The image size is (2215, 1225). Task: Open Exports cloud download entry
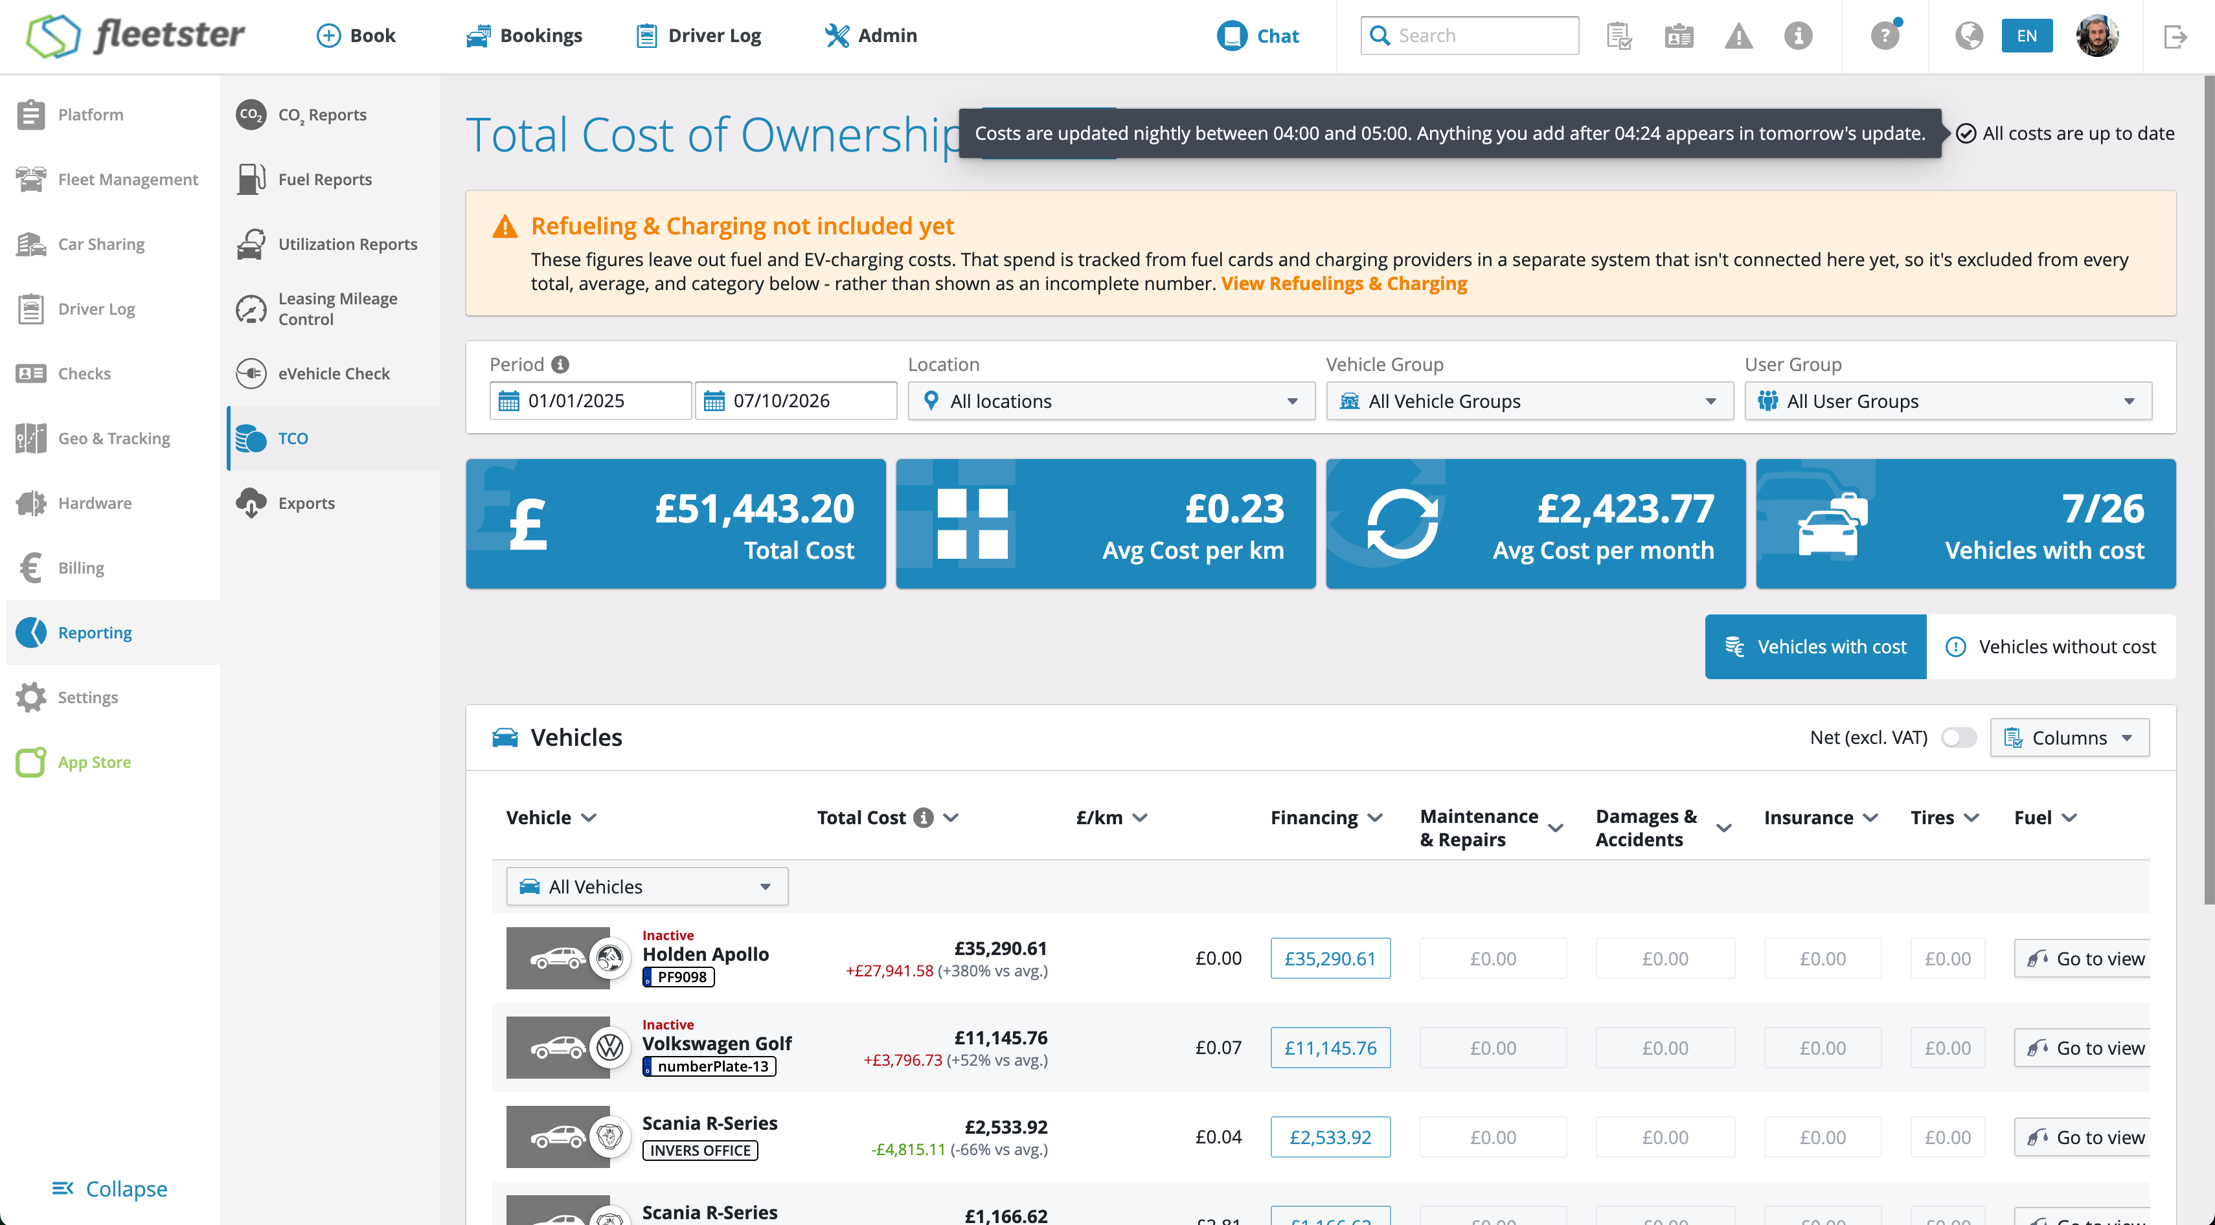[x=332, y=503]
